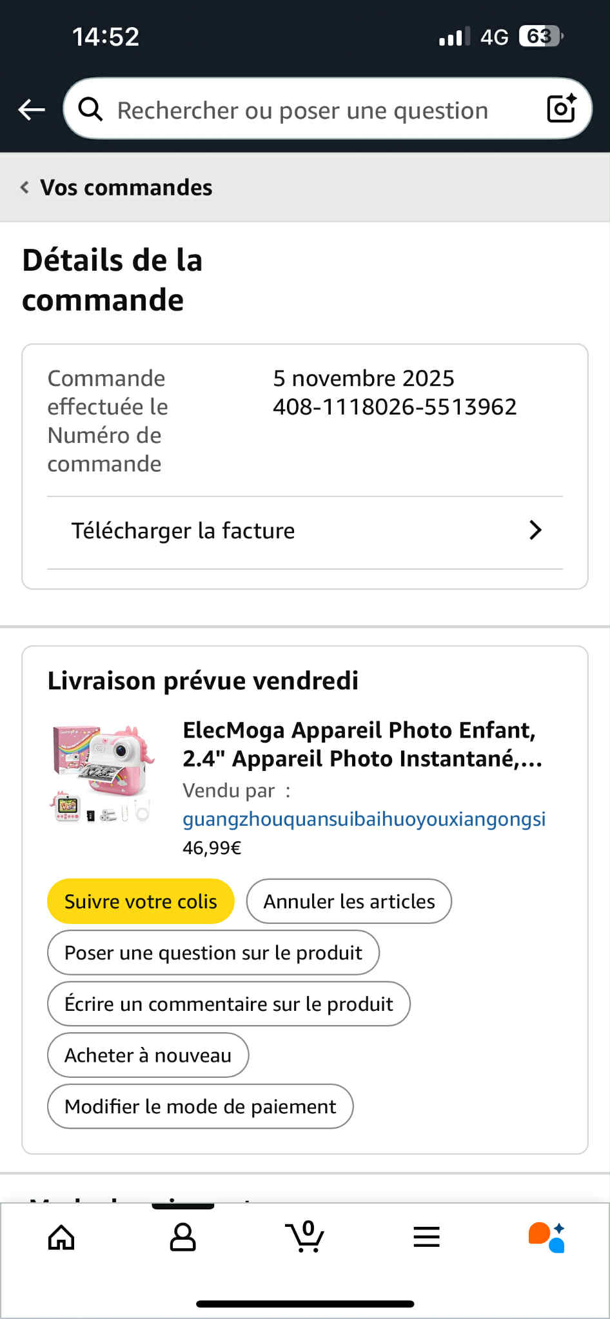Open account profile tab icon
Viewport: 610px width, 1319px height.
pyautogui.click(x=182, y=1237)
